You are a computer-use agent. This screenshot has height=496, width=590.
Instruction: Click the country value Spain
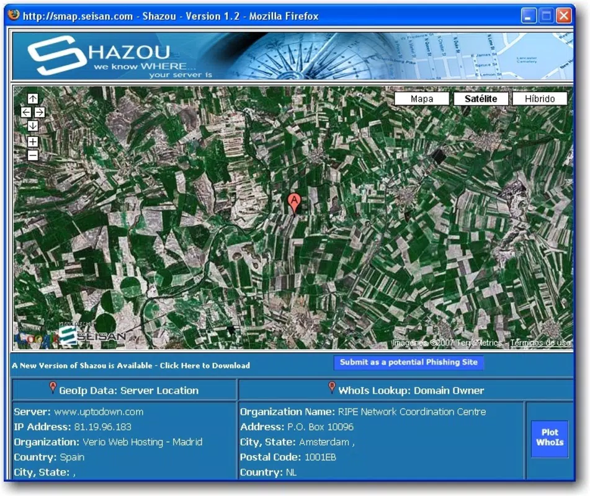pyautogui.click(x=72, y=458)
